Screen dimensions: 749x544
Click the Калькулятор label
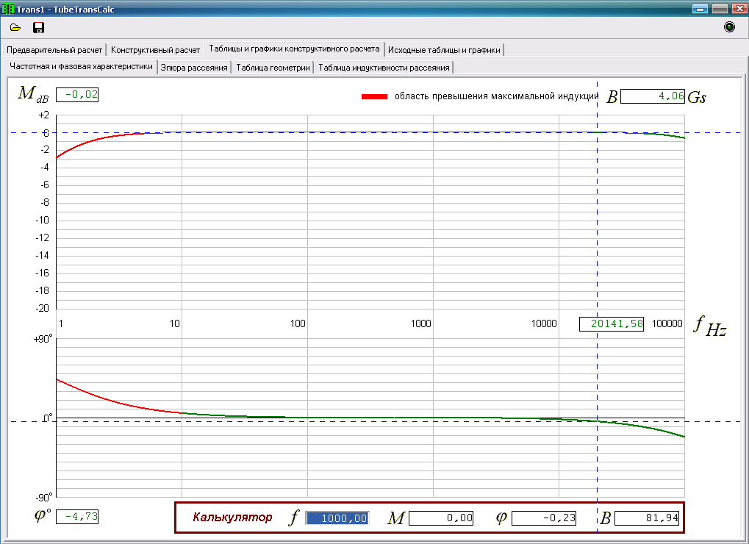(x=232, y=517)
